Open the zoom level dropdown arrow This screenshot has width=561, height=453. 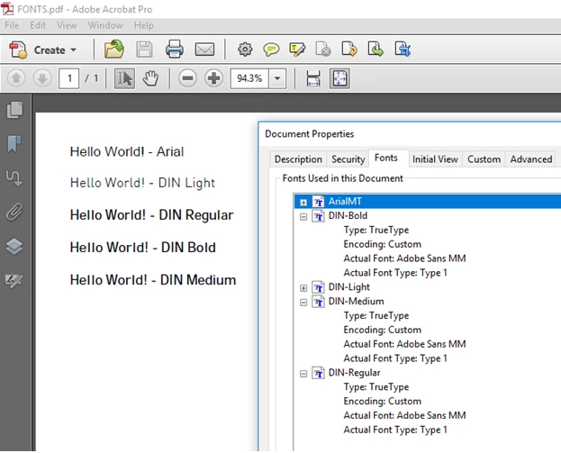click(x=277, y=78)
